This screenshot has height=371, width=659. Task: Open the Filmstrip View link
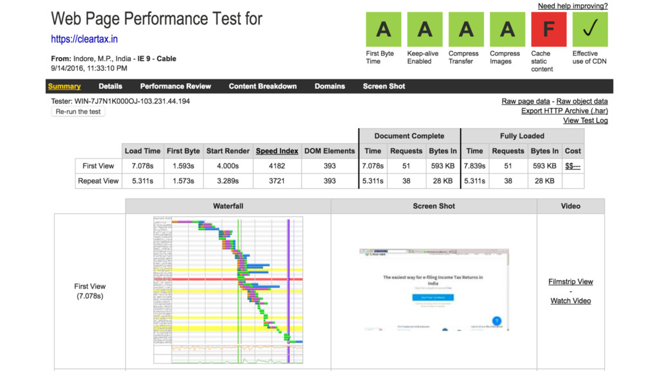click(x=571, y=282)
